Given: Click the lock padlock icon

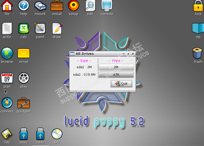Looking at the screenshot, I should pos(198,6).
